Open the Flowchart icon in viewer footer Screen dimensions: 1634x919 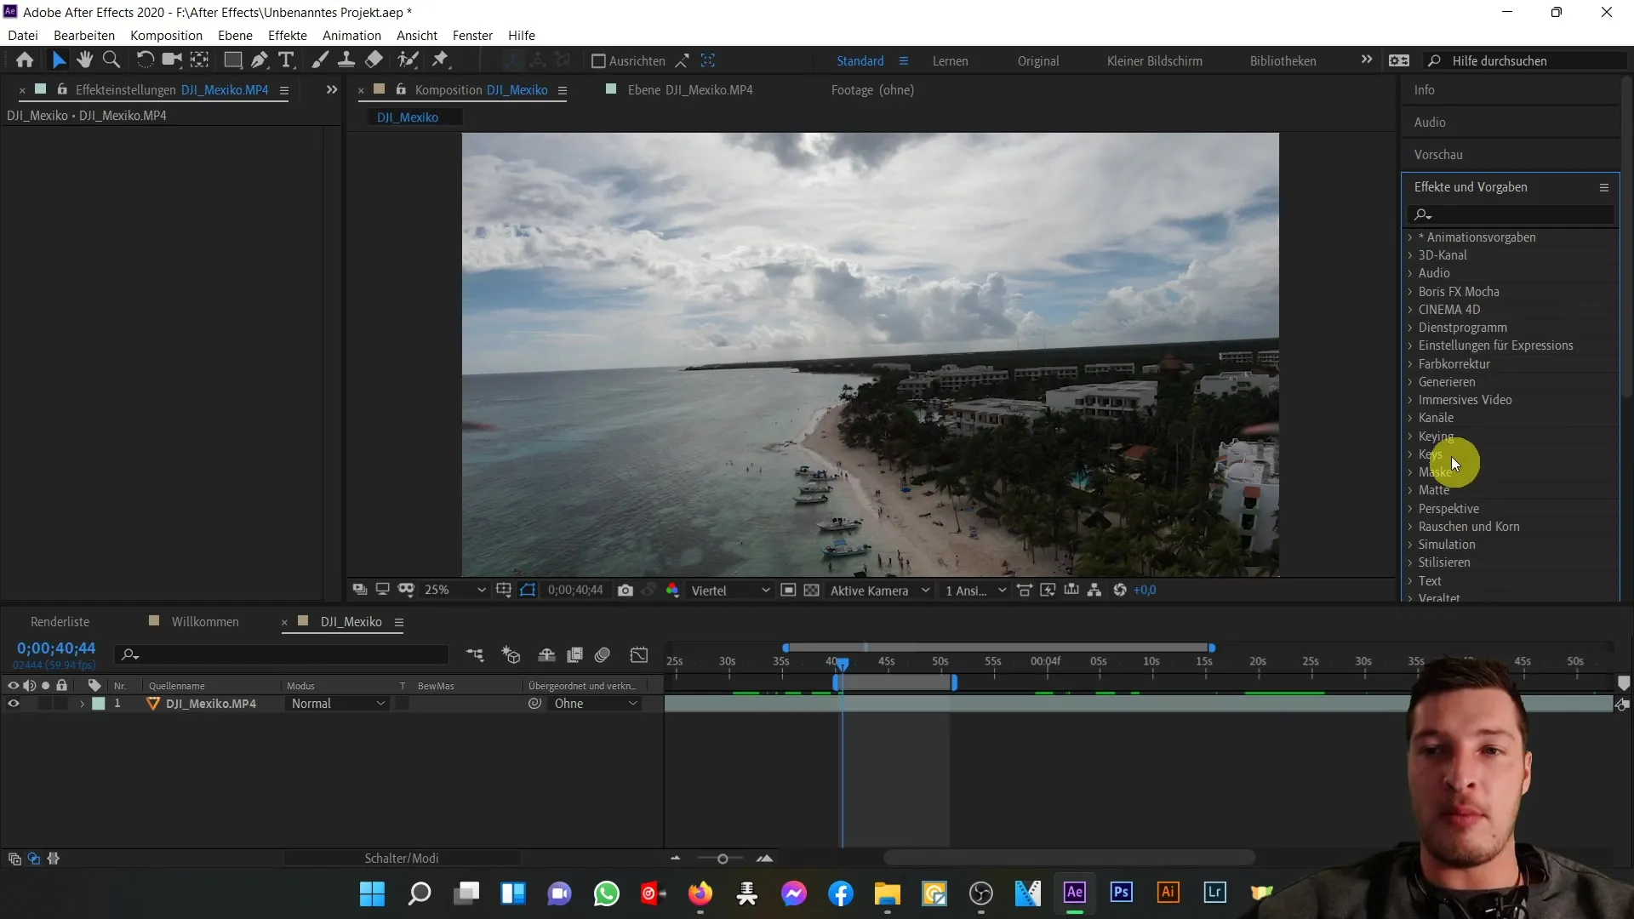click(1094, 591)
